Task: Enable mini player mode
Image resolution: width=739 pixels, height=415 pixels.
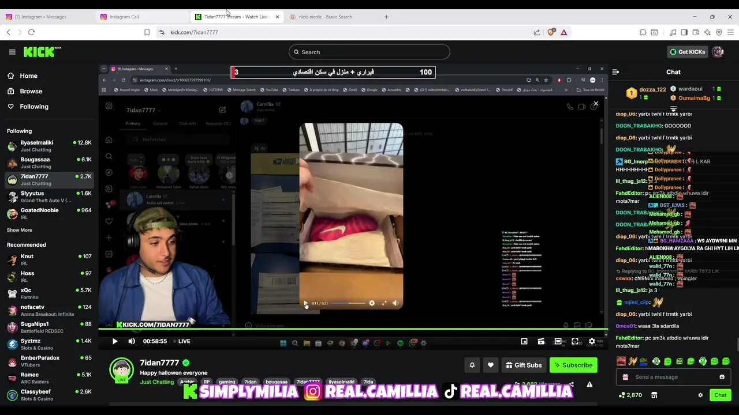Action: (524, 341)
